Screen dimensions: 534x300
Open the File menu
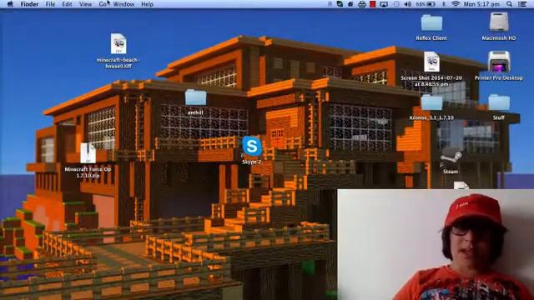click(x=50, y=4)
